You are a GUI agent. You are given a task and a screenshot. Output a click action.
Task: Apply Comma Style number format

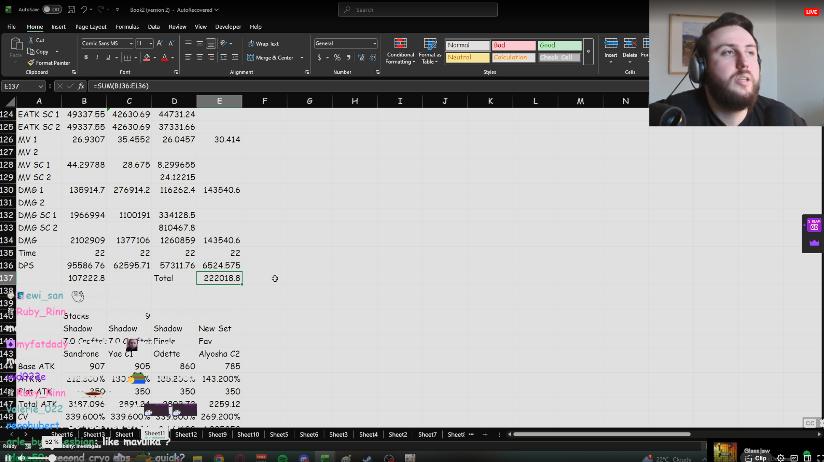pyautogui.click(x=348, y=57)
